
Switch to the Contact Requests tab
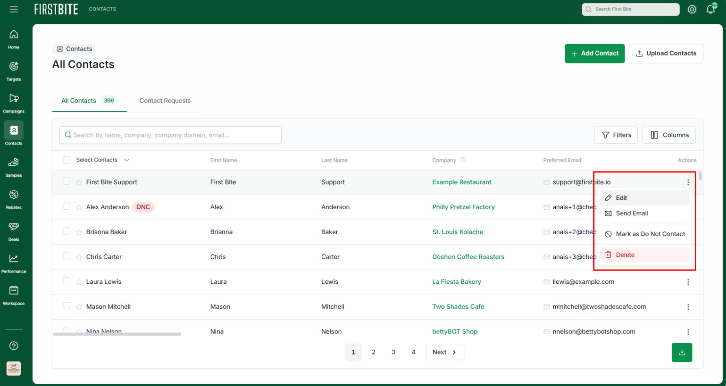tap(165, 101)
